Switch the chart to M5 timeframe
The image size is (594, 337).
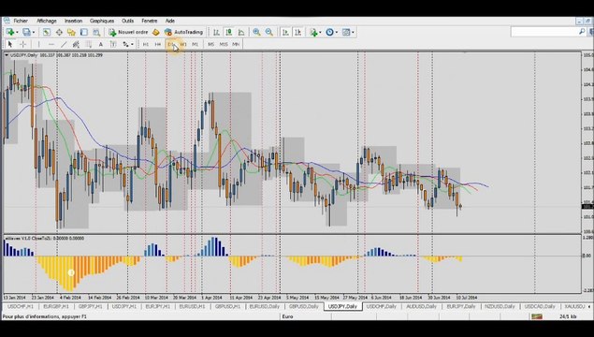(x=211, y=44)
